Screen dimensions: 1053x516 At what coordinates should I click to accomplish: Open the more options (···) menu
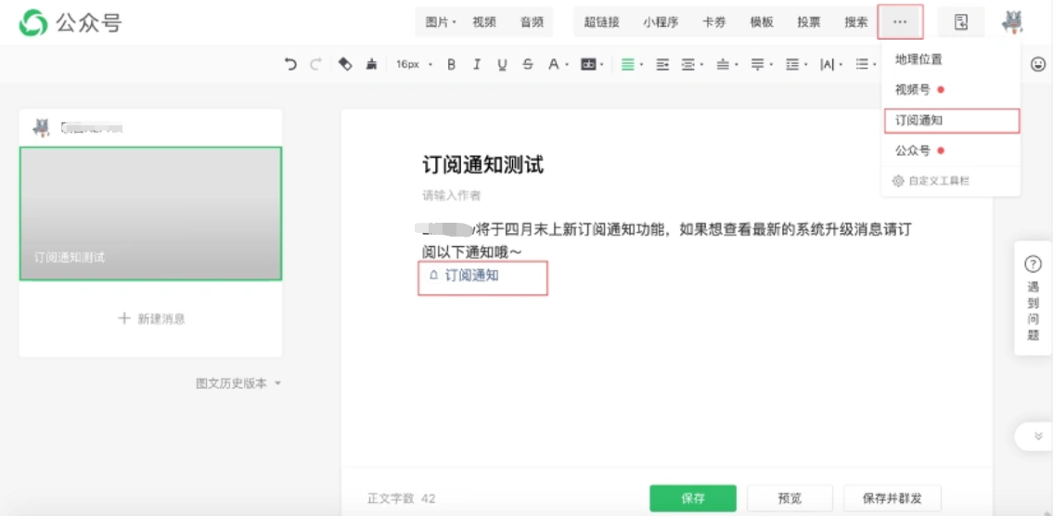click(x=900, y=22)
